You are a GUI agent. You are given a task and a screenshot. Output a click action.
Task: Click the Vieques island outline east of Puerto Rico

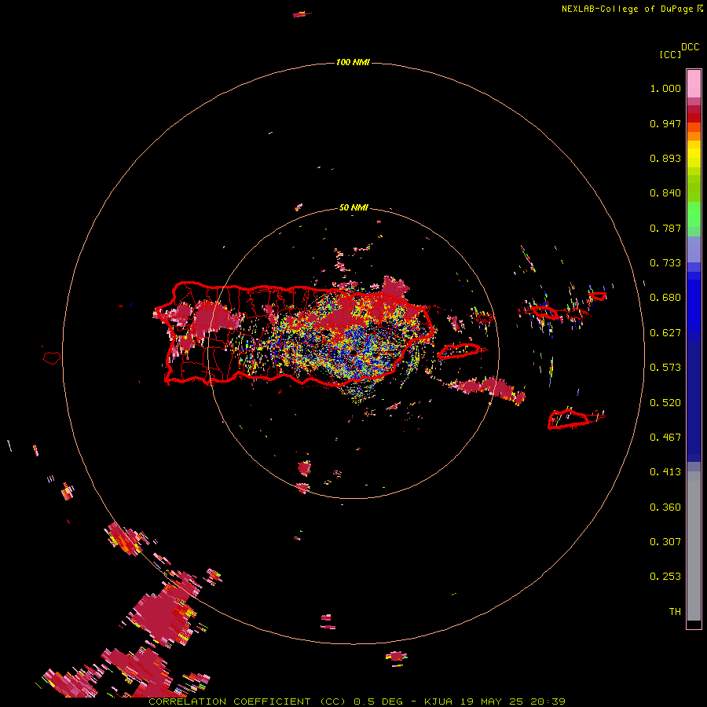pyautogui.click(x=459, y=351)
